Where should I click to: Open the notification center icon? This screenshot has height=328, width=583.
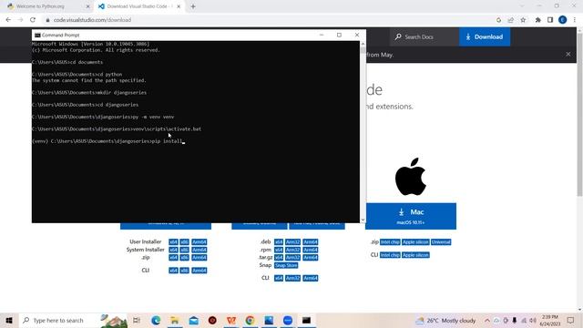(571, 320)
